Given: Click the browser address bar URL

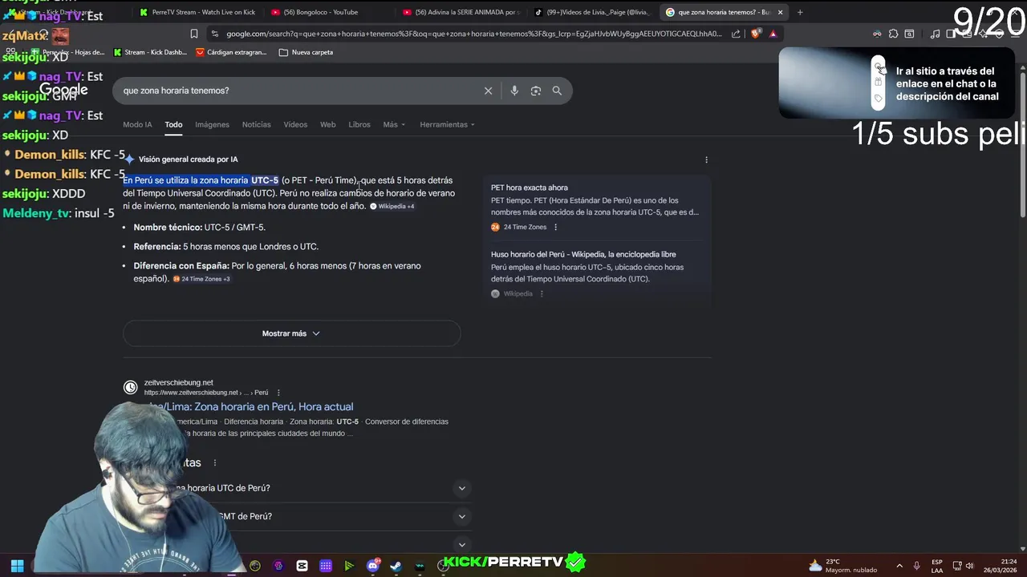Looking at the screenshot, I should 473,34.
